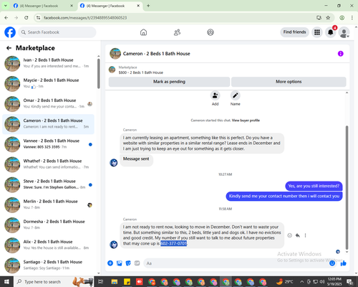Open View buyer profile link
Screen dimensions: 358x287
(246, 121)
